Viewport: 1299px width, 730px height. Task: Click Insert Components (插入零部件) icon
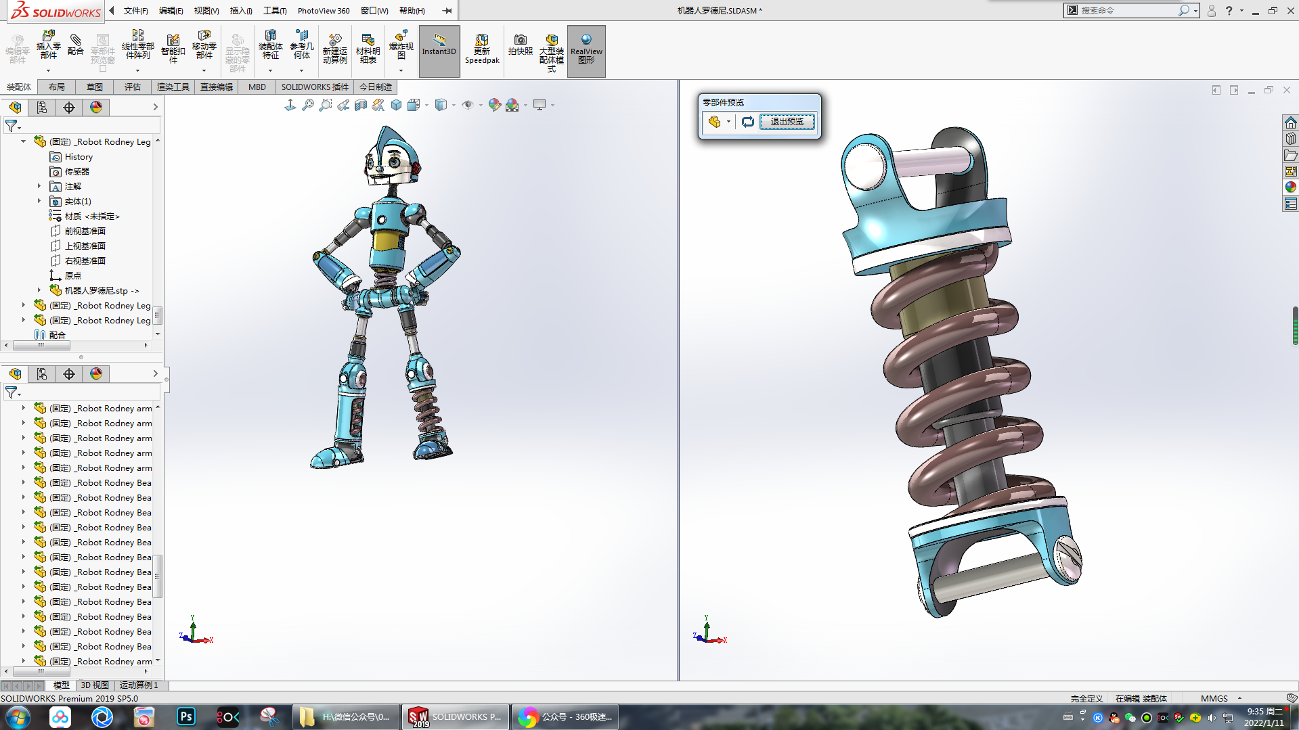click(x=48, y=45)
